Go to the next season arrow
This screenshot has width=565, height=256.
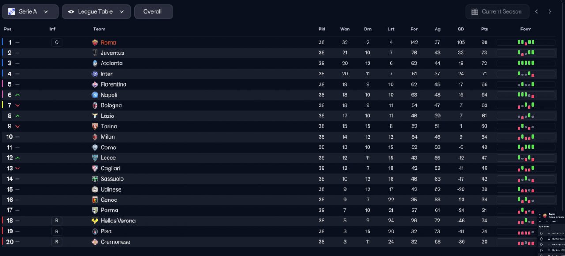tap(550, 11)
